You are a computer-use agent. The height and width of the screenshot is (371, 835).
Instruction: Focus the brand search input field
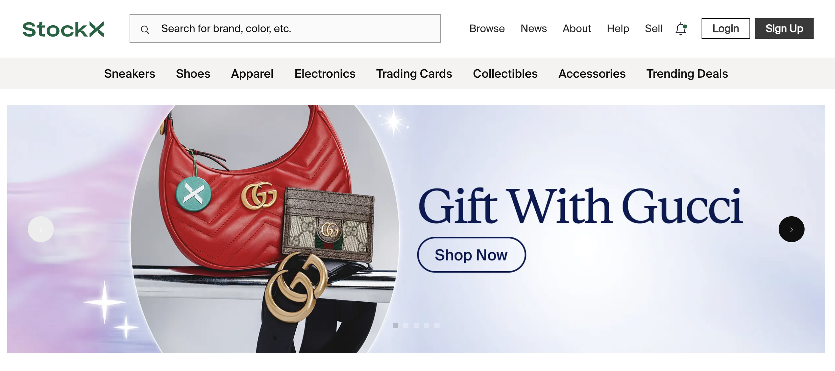pyautogui.click(x=285, y=28)
